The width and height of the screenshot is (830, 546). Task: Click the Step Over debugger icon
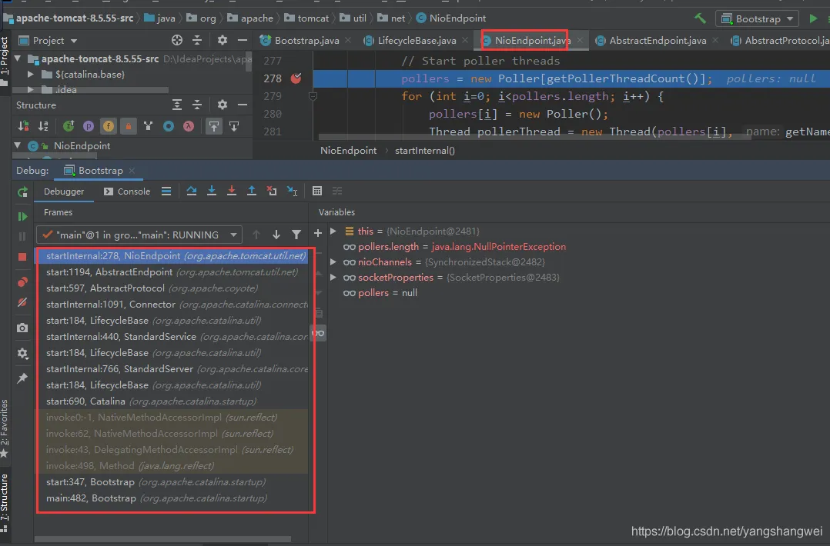[192, 191]
